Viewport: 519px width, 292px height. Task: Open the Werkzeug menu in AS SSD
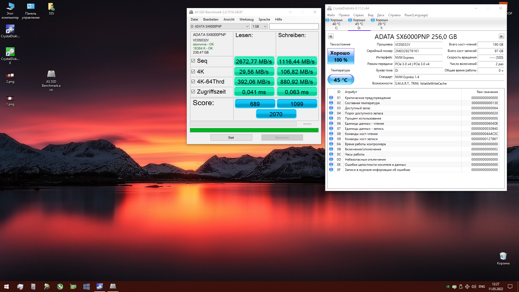tap(246, 19)
